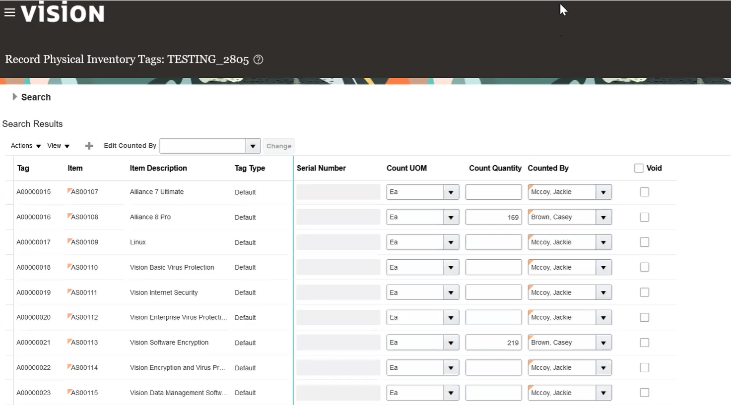Click the help question mark icon
The width and height of the screenshot is (731, 405).
click(258, 59)
